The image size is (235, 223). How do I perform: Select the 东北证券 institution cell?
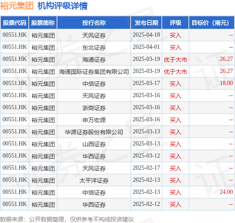94,48
